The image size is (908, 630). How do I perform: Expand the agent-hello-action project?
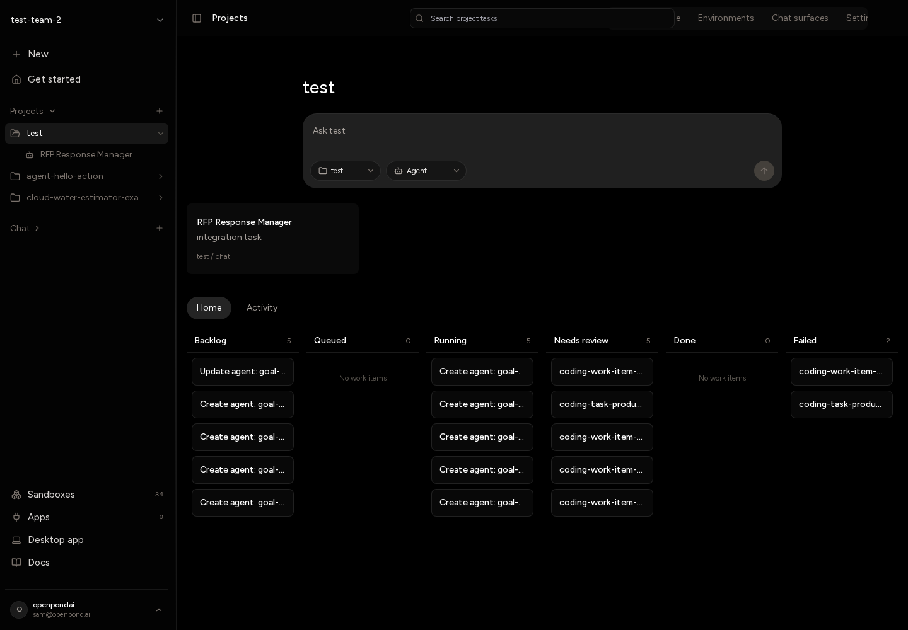click(160, 176)
